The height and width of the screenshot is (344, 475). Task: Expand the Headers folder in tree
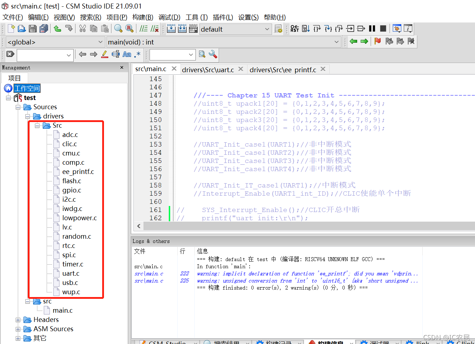point(18,320)
